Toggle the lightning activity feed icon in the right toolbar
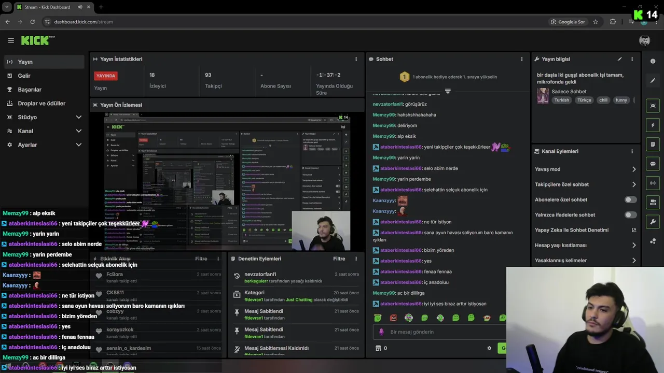This screenshot has height=373, width=664. click(653, 125)
